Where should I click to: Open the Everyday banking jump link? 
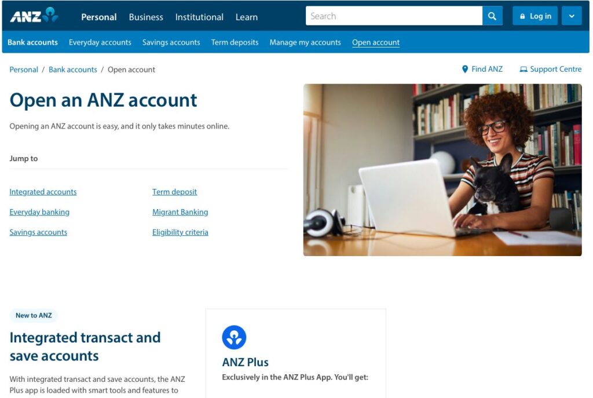tap(39, 212)
